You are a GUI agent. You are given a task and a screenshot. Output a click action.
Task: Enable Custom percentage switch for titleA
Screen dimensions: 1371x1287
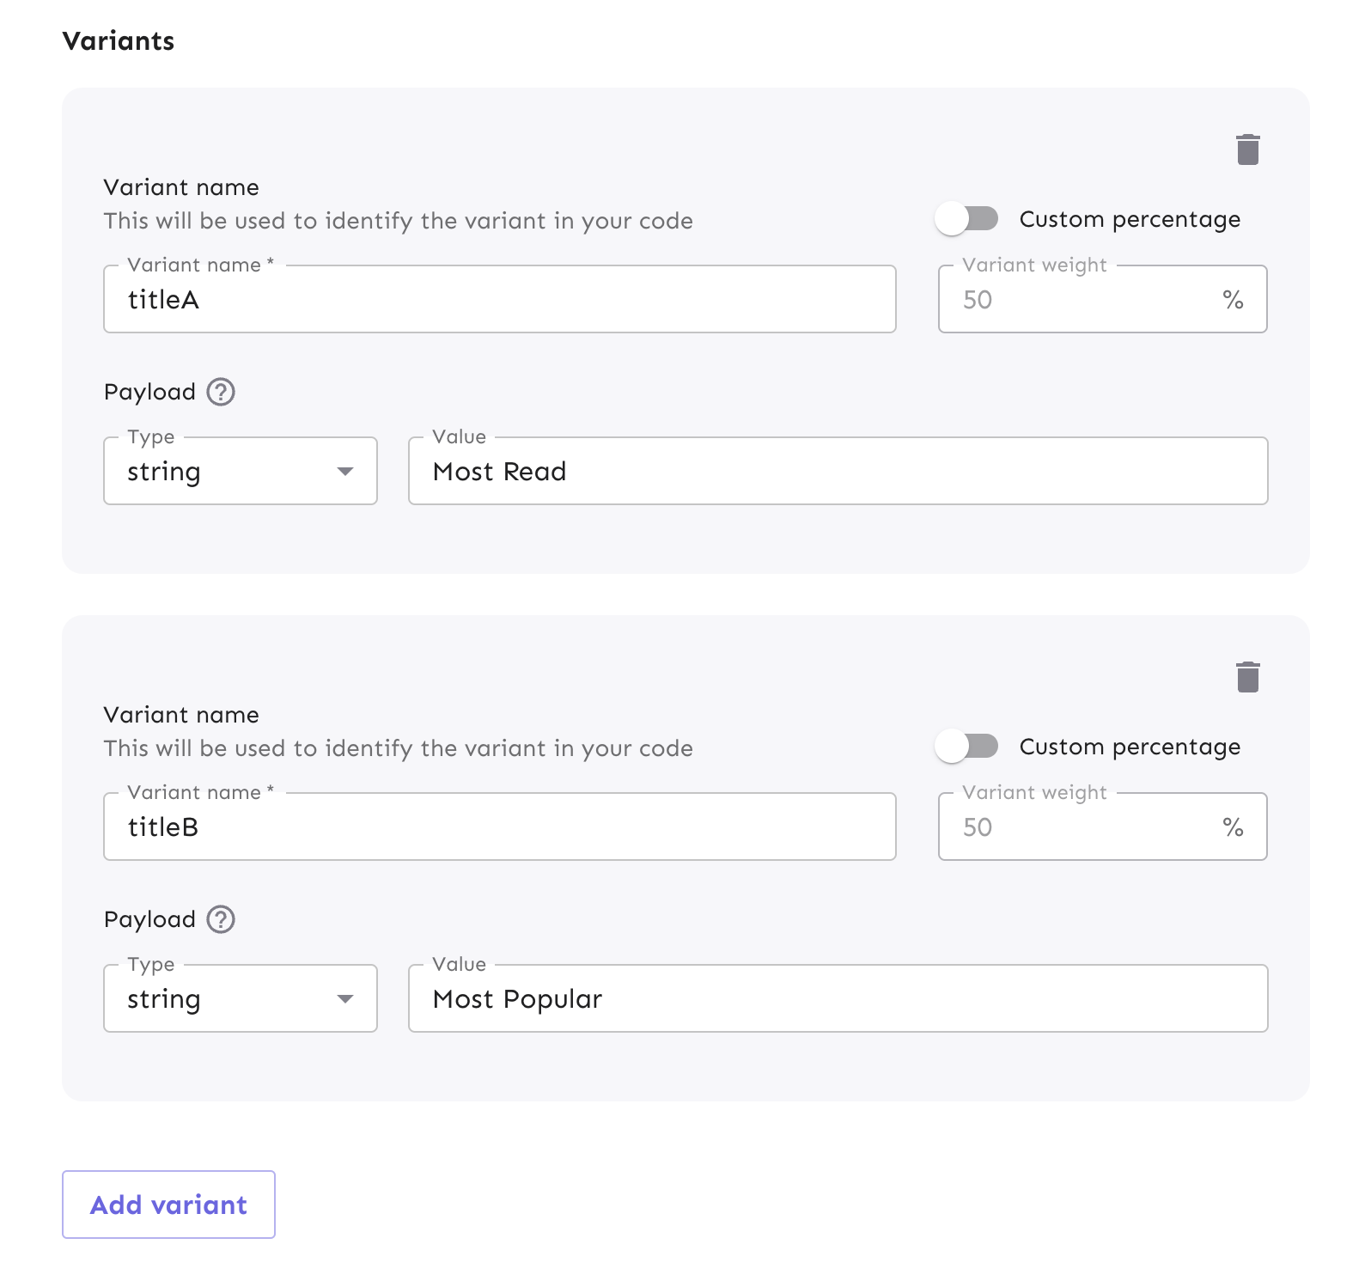tap(966, 219)
